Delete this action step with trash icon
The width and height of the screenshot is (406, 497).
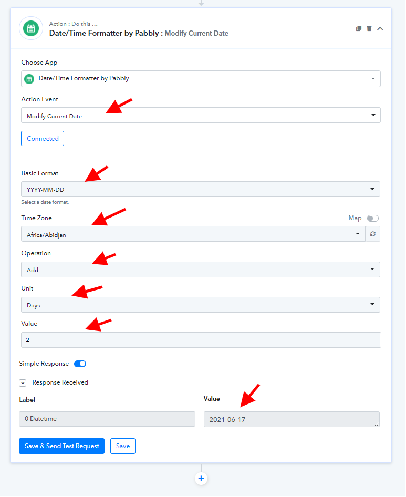[369, 28]
